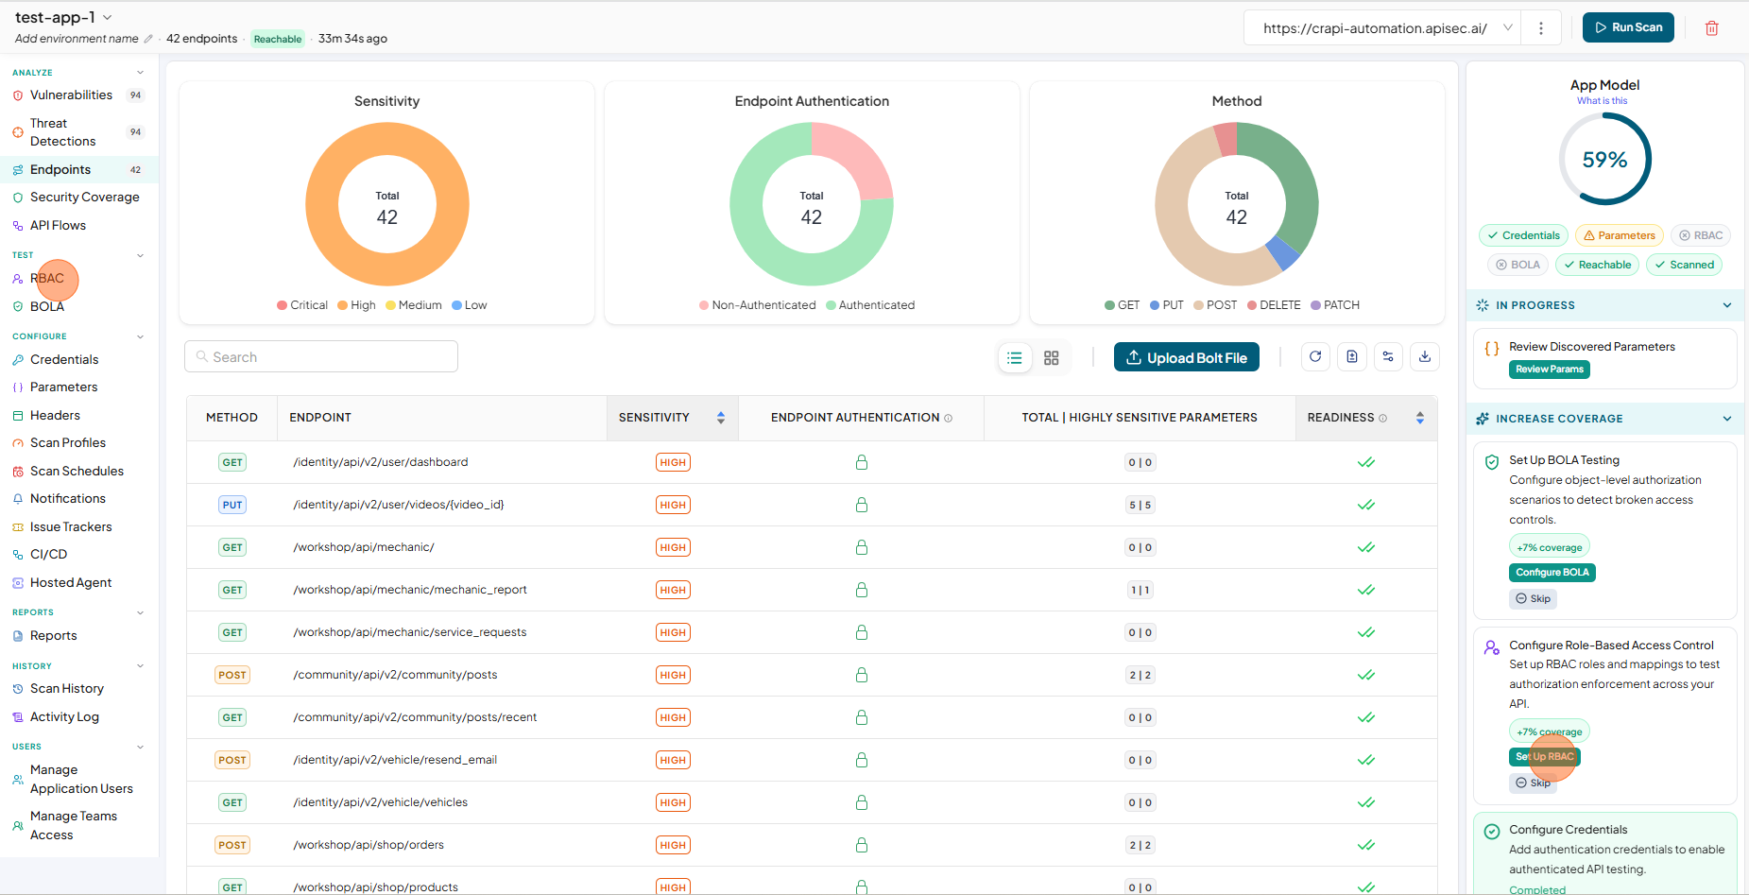Download endpoints with download icon
The image size is (1749, 895).
(1425, 356)
